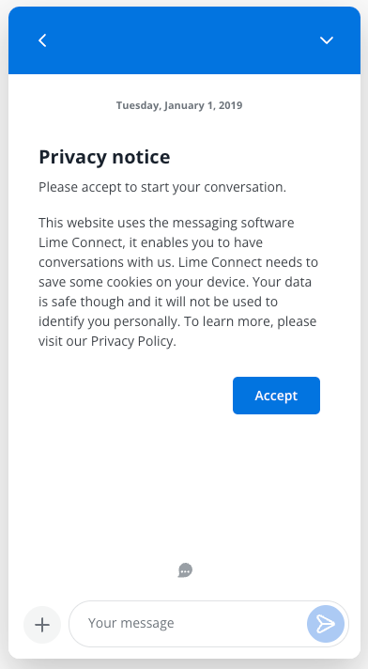Click the Please accept to start your conversation text
This screenshot has height=669, width=368.
point(162,187)
